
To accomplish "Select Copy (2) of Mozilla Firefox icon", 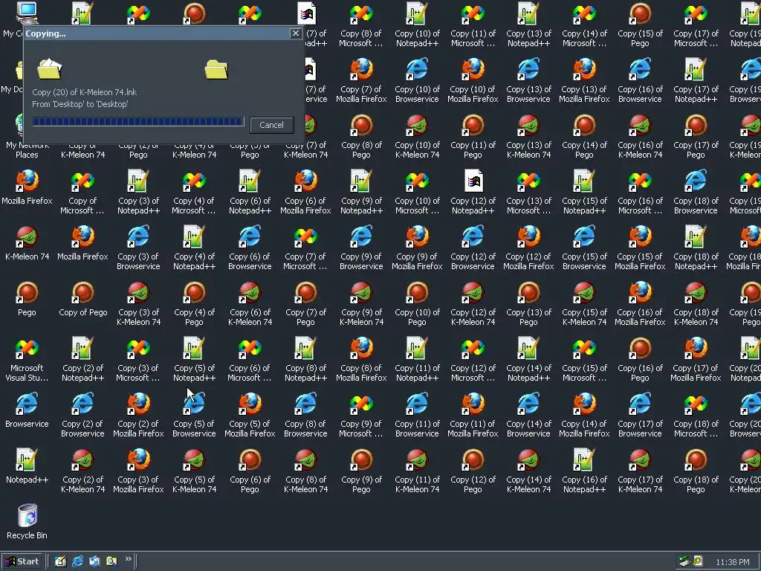I will 139,404.
